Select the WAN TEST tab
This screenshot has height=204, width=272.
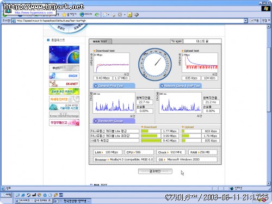[100, 41]
